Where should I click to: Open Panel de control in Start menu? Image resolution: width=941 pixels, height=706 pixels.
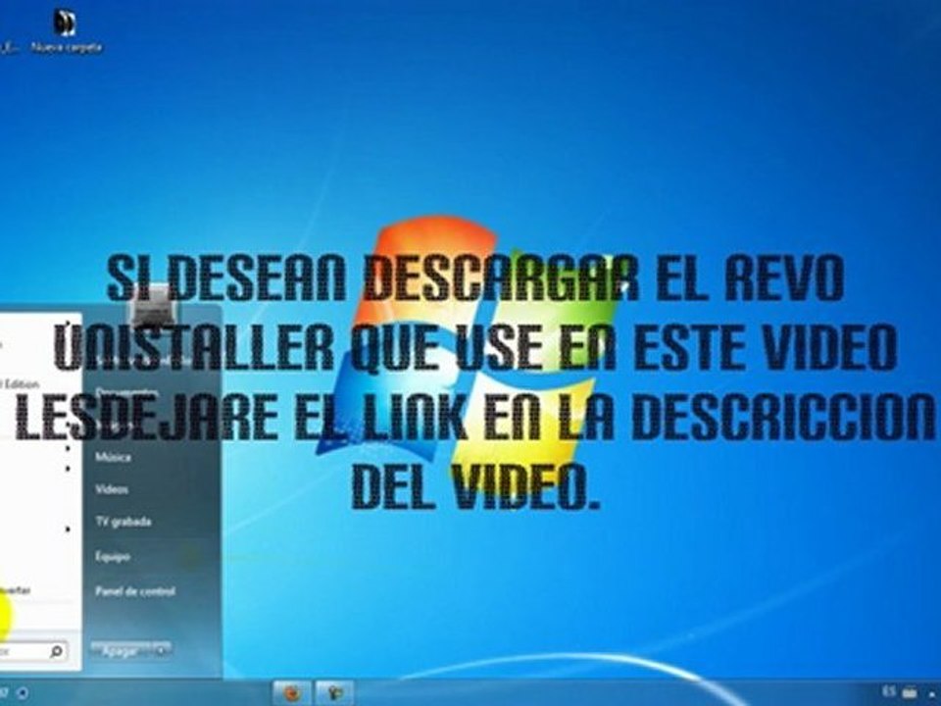135,591
